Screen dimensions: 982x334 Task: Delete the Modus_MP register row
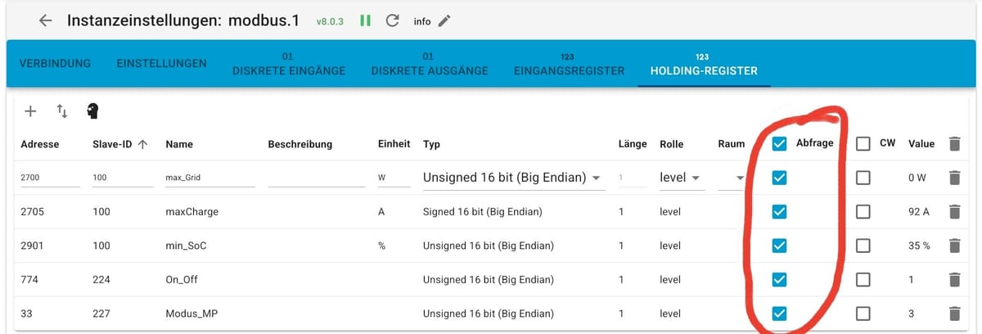click(x=953, y=314)
